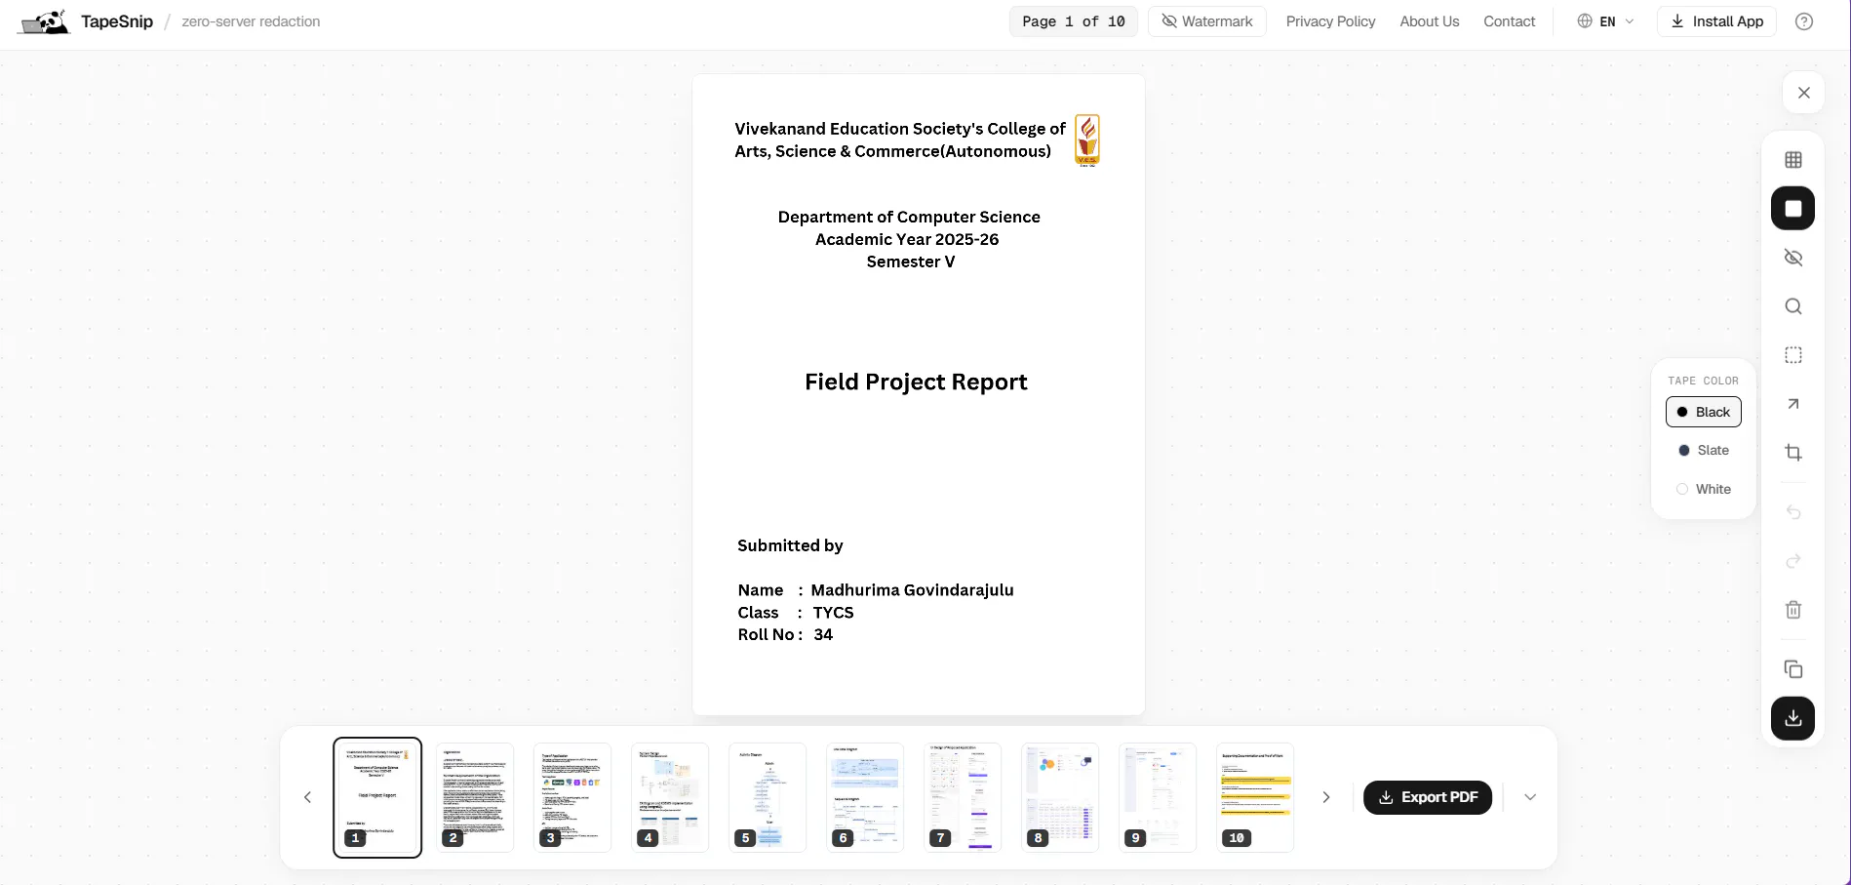Choose White tape color
1851x885 pixels.
pos(1704,490)
